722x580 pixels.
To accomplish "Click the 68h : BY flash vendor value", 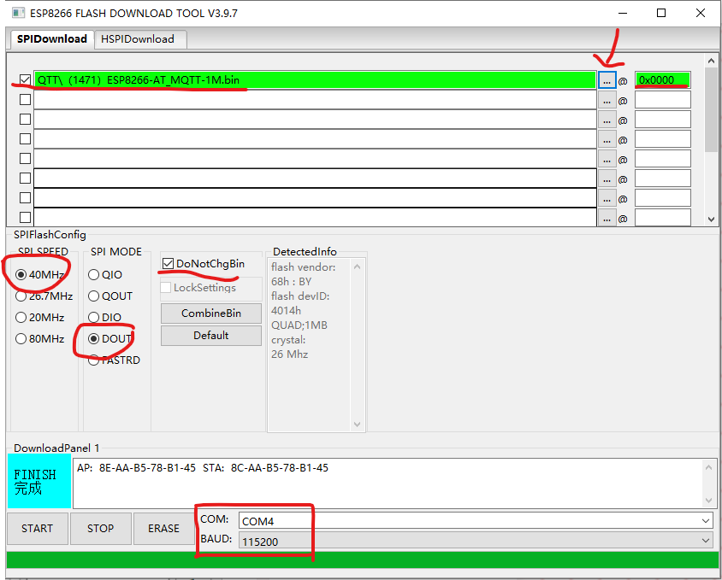I will tap(292, 282).
